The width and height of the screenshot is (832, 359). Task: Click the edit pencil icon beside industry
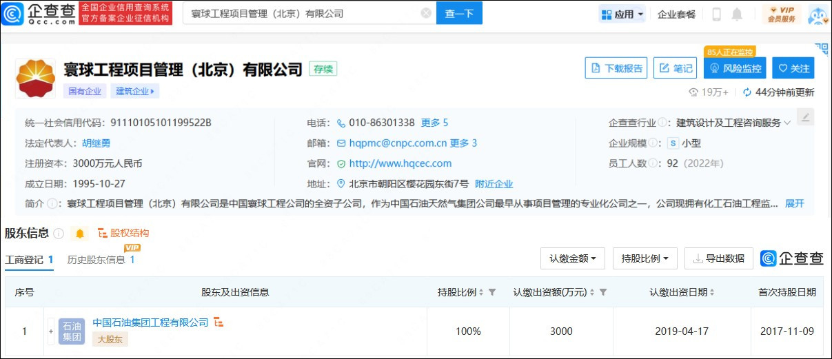[x=804, y=116]
